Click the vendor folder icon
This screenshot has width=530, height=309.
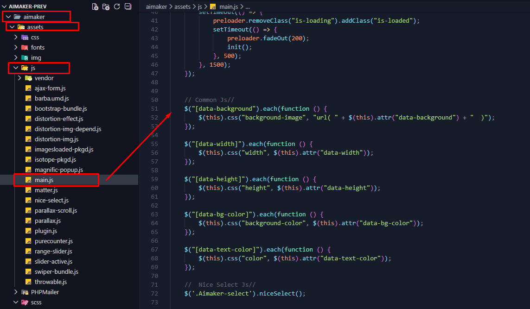point(29,78)
